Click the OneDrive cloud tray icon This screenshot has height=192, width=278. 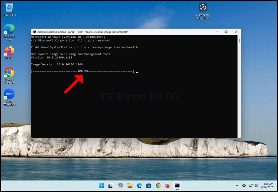point(244,186)
